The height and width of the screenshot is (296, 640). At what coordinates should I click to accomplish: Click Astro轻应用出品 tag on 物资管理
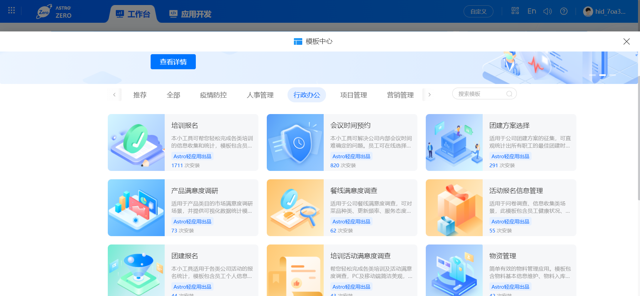(510, 287)
